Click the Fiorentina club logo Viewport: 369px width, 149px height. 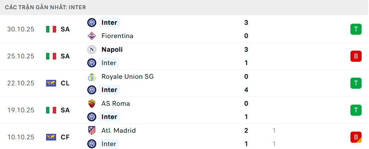[91, 36]
